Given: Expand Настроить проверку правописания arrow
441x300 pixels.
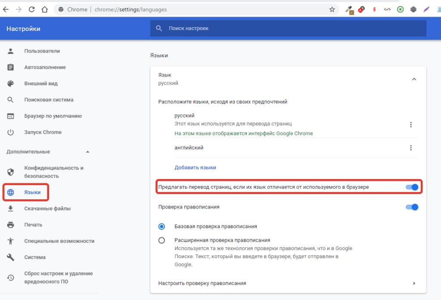Looking at the screenshot, I should (x=414, y=283).
